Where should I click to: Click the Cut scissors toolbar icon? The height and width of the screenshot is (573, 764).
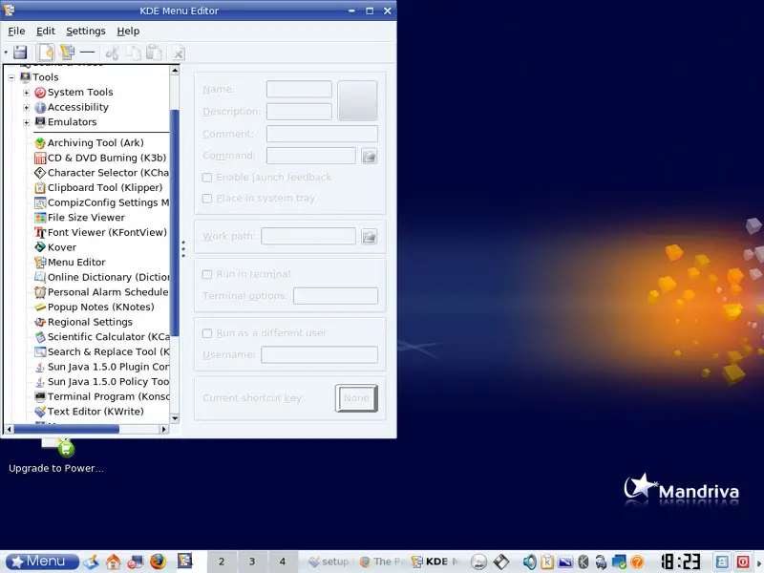(x=112, y=53)
